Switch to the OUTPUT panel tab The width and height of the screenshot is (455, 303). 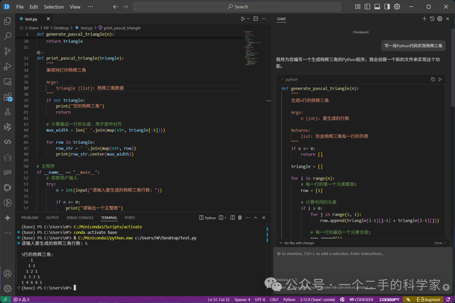coord(52,218)
